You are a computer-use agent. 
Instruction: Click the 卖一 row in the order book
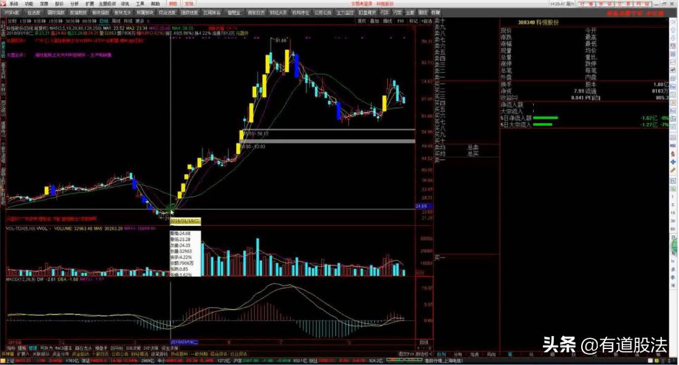(x=467, y=78)
